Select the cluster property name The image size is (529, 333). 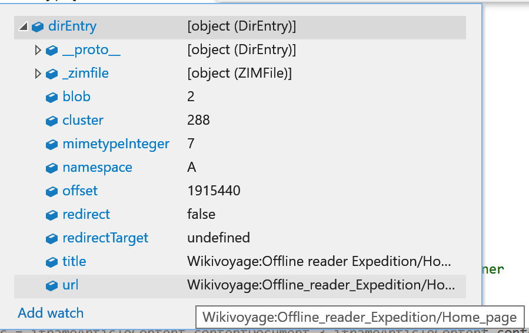[x=82, y=120]
